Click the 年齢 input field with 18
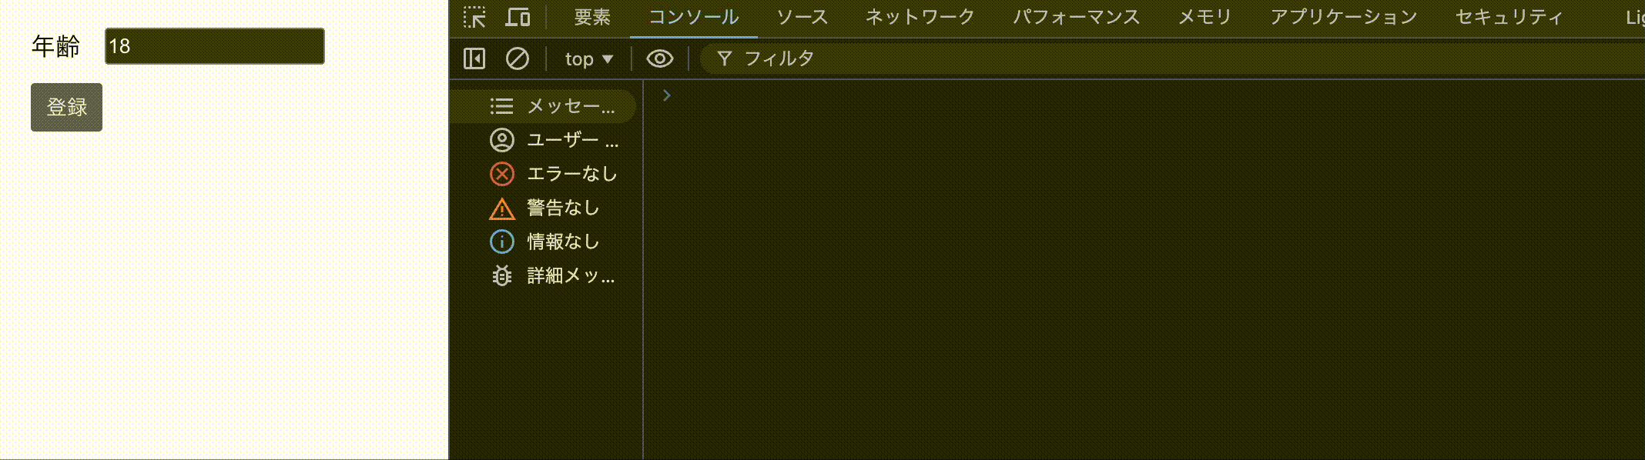Image resolution: width=1645 pixels, height=460 pixels. click(x=215, y=46)
